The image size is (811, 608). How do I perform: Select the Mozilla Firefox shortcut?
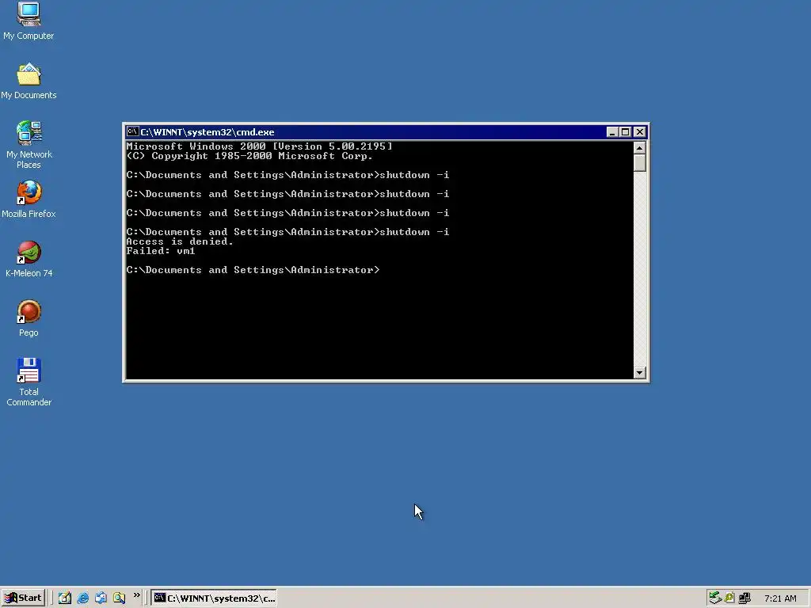pyautogui.click(x=29, y=199)
